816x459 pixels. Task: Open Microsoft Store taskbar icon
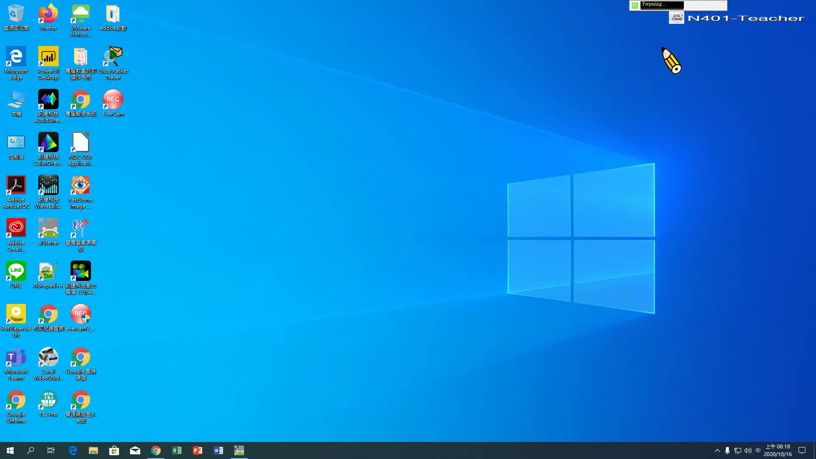point(114,450)
